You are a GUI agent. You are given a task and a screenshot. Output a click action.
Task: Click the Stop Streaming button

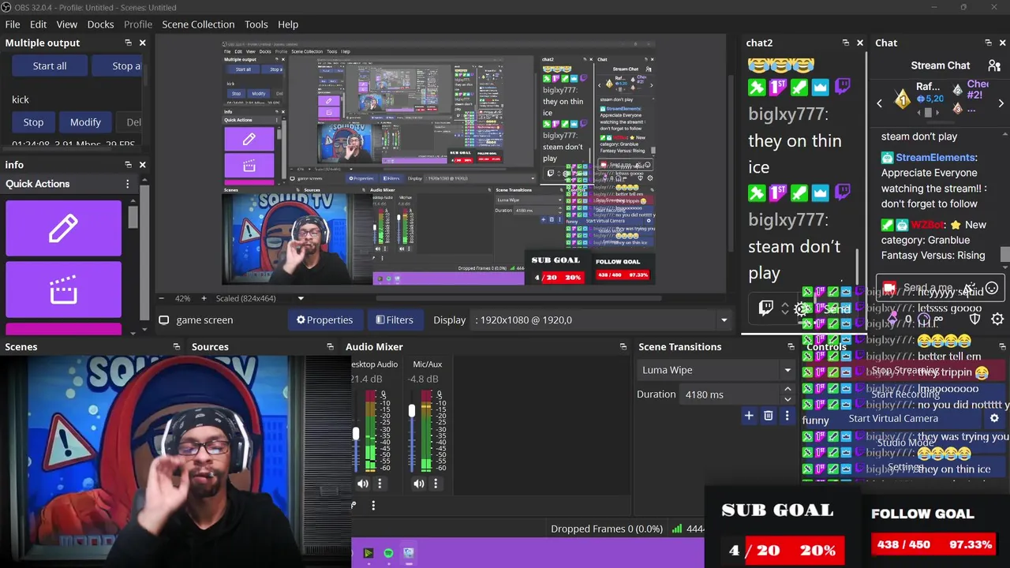tap(905, 370)
